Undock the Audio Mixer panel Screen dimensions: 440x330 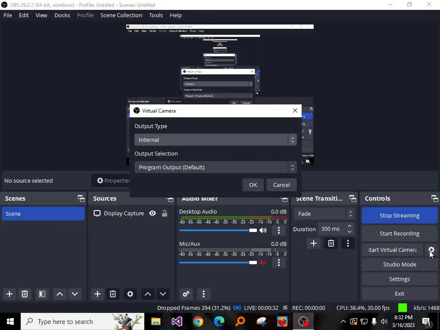(284, 199)
